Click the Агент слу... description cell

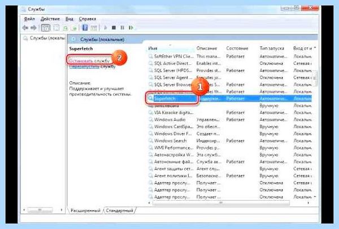208,169
